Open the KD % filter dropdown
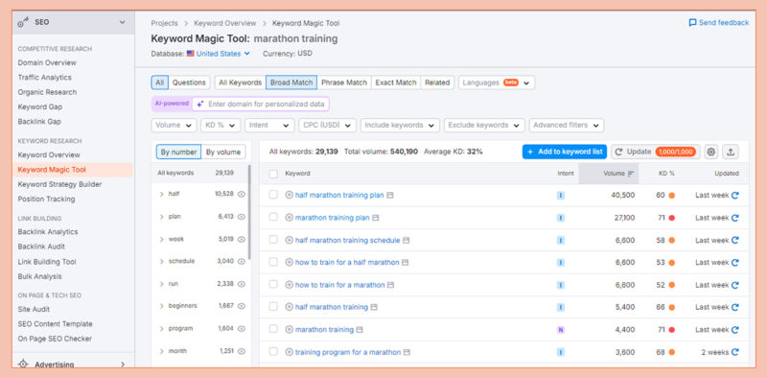The image size is (767, 377). [x=221, y=125]
